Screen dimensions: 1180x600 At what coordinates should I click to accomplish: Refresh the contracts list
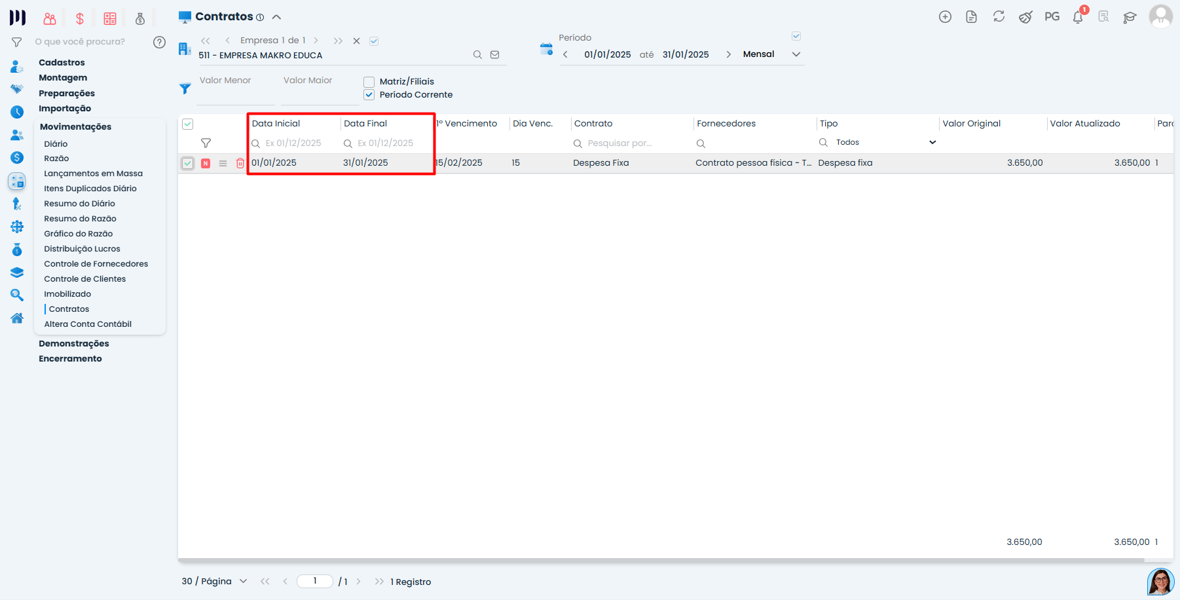[999, 17]
